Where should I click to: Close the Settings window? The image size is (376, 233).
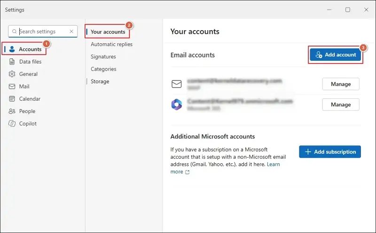[366, 9]
